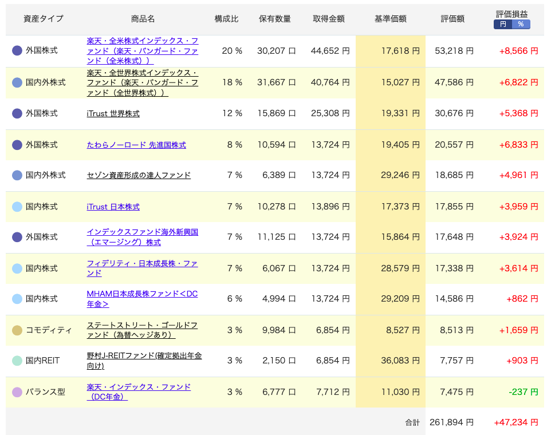Open 楽天・インデックス・ファンド(DC年金) link
Viewport: 551px width, 435px height.
click(139, 392)
